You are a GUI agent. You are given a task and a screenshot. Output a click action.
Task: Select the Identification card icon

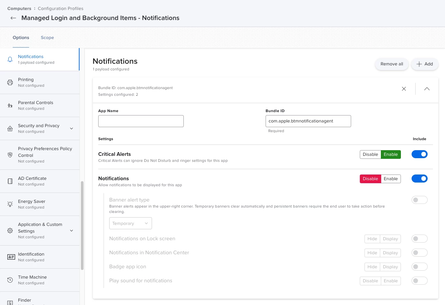[x=11, y=257]
